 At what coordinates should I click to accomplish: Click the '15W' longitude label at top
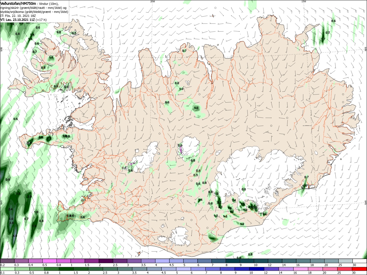[x=304, y=1]
